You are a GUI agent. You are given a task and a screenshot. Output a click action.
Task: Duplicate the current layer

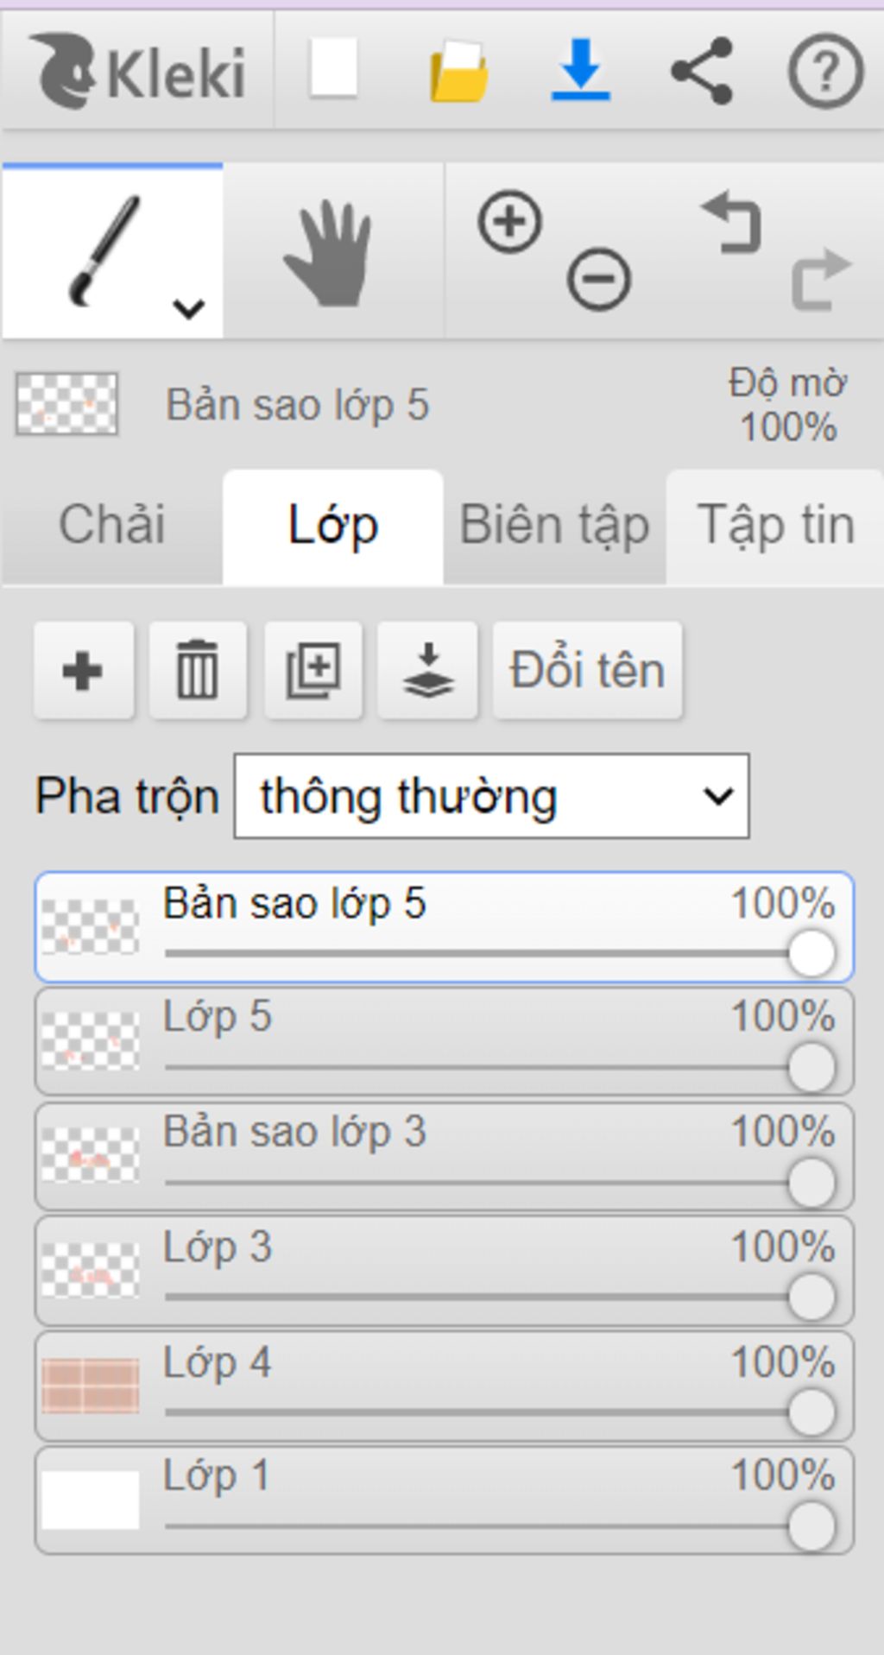point(313,671)
